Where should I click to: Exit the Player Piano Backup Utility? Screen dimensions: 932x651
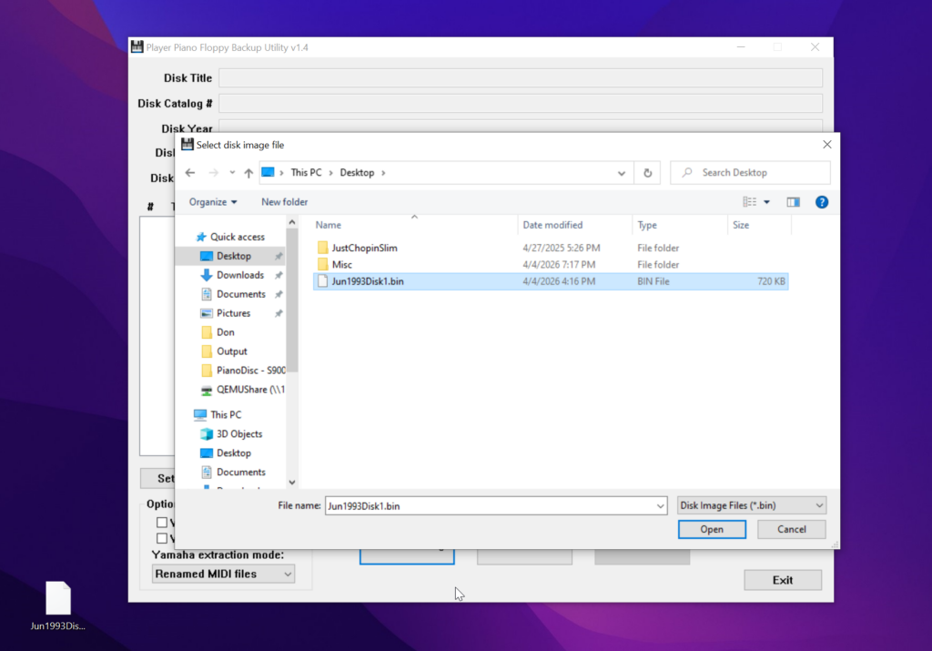pyautogui.click(x=783, y=579)
